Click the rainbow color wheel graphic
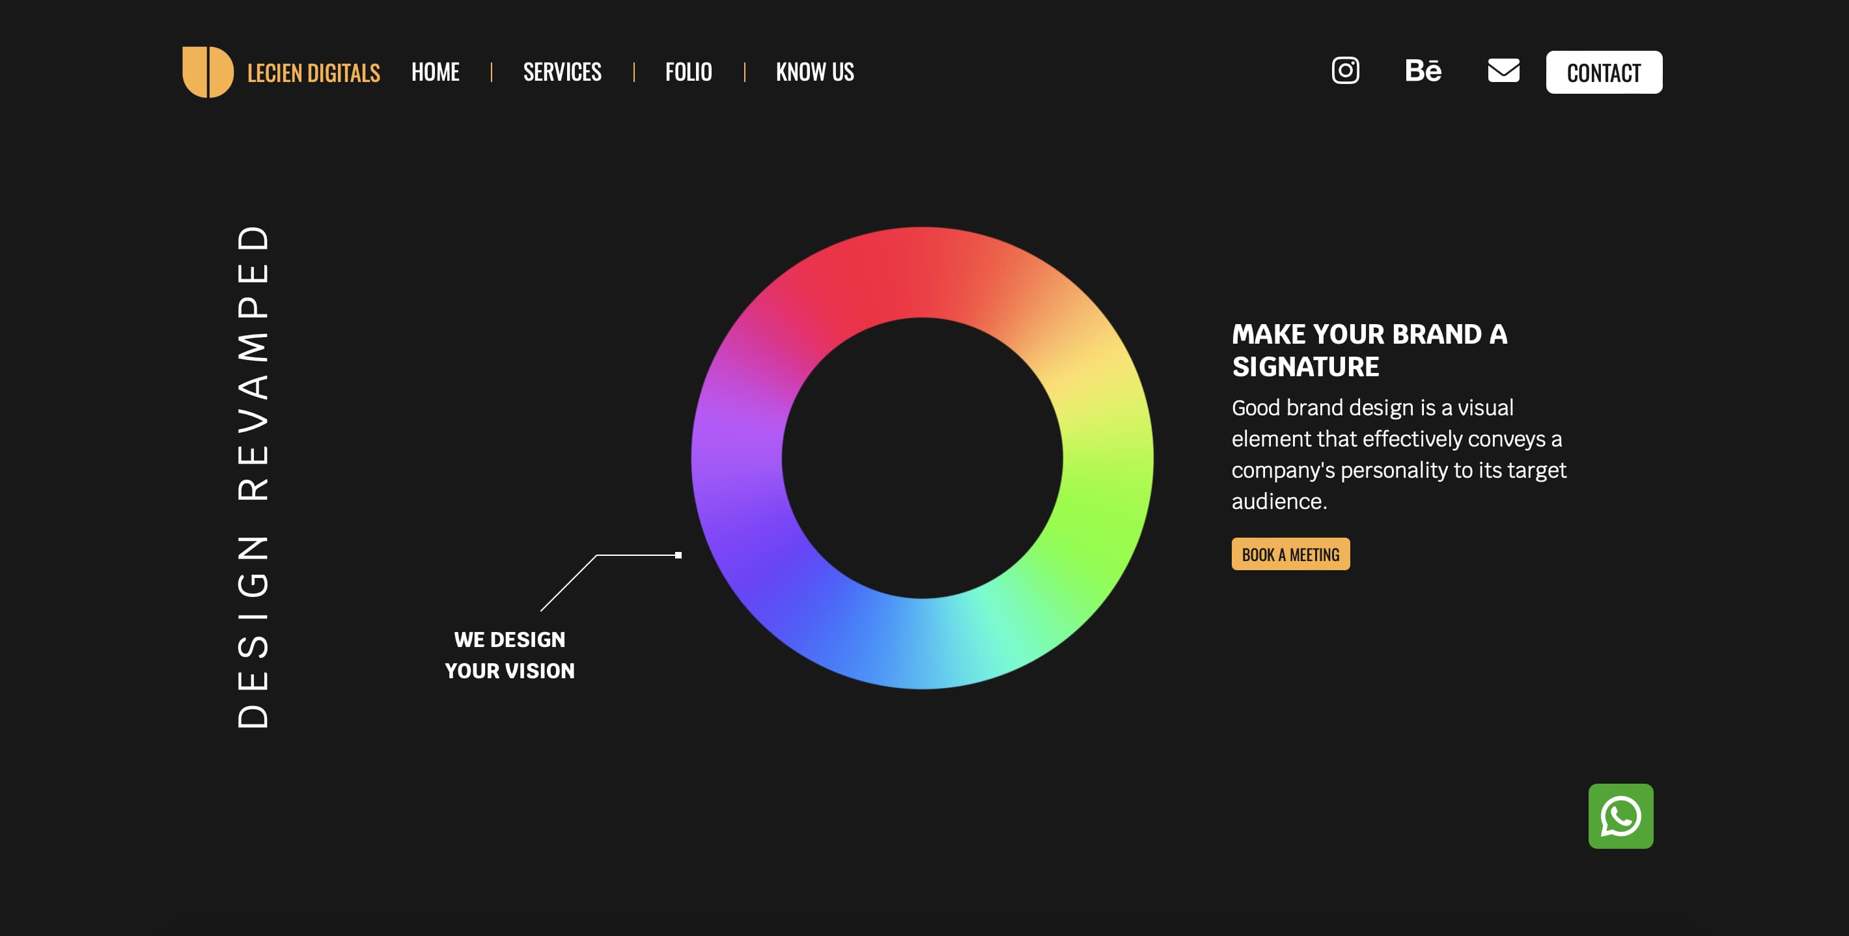1849x936 pixels. 922,458
